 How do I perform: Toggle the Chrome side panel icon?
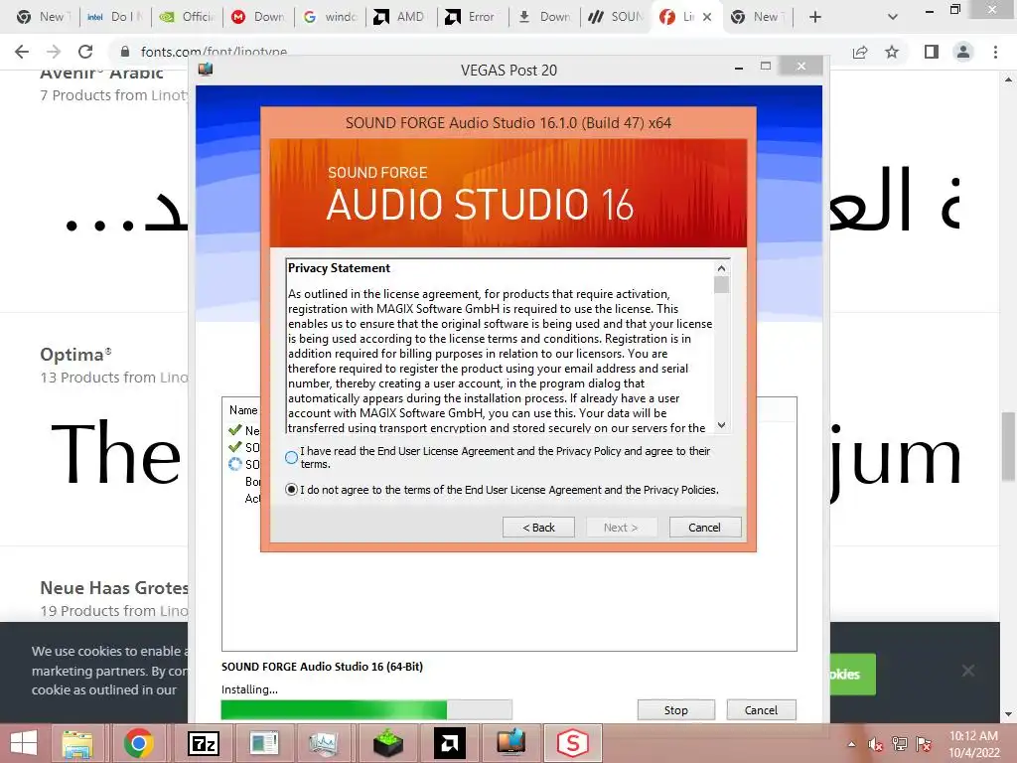point(932,52)
